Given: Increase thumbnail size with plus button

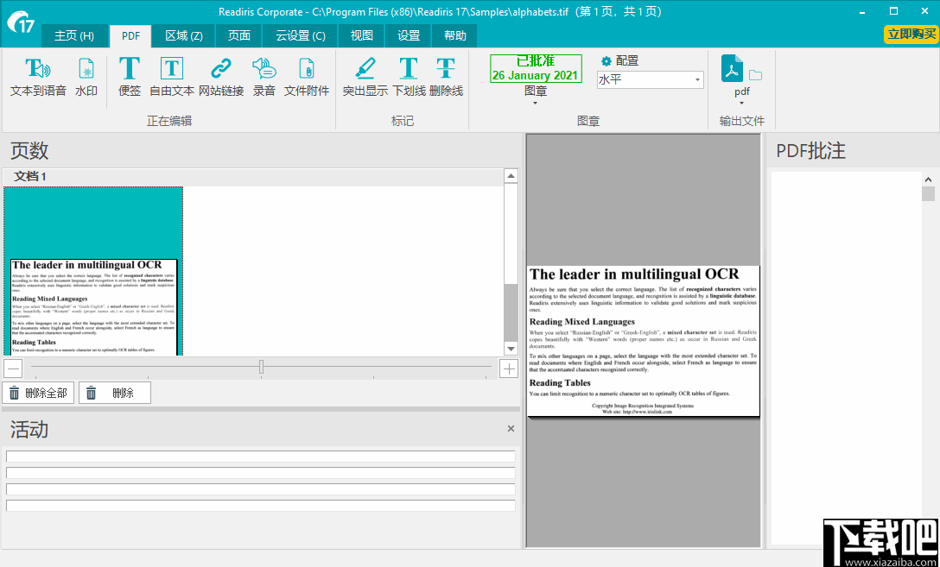Looking at the screenshot, I should point(509,369).
